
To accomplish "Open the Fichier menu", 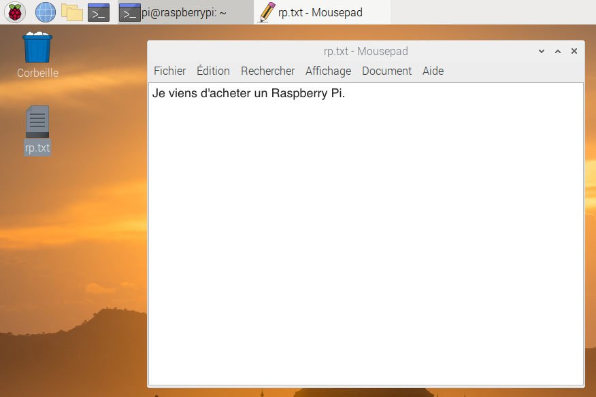I will point(169,71).
